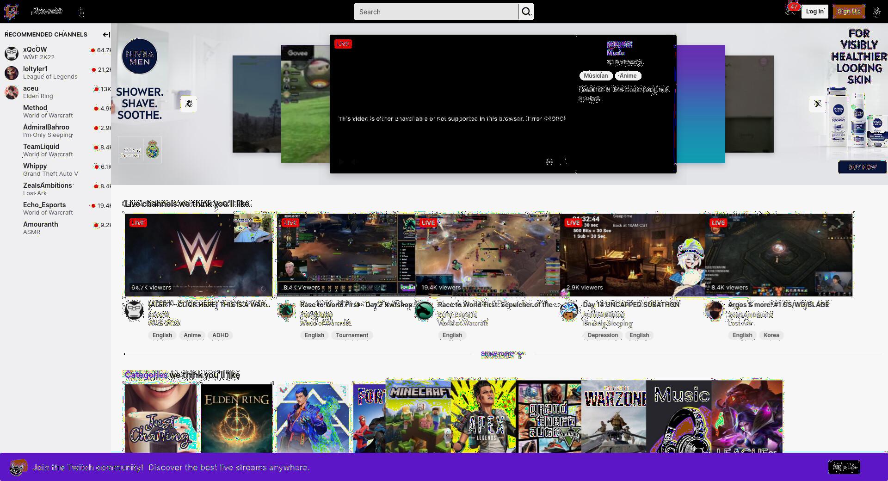
Task: Click xQcOW gorilla avatar under stream
Action: coord(134,310)
